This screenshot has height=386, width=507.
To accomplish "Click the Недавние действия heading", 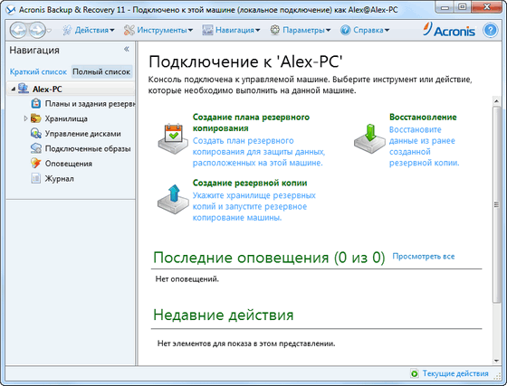I will 223,315.
